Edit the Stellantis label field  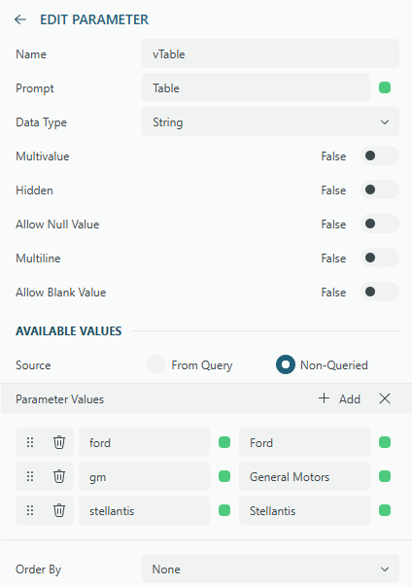tap(304, 510)
